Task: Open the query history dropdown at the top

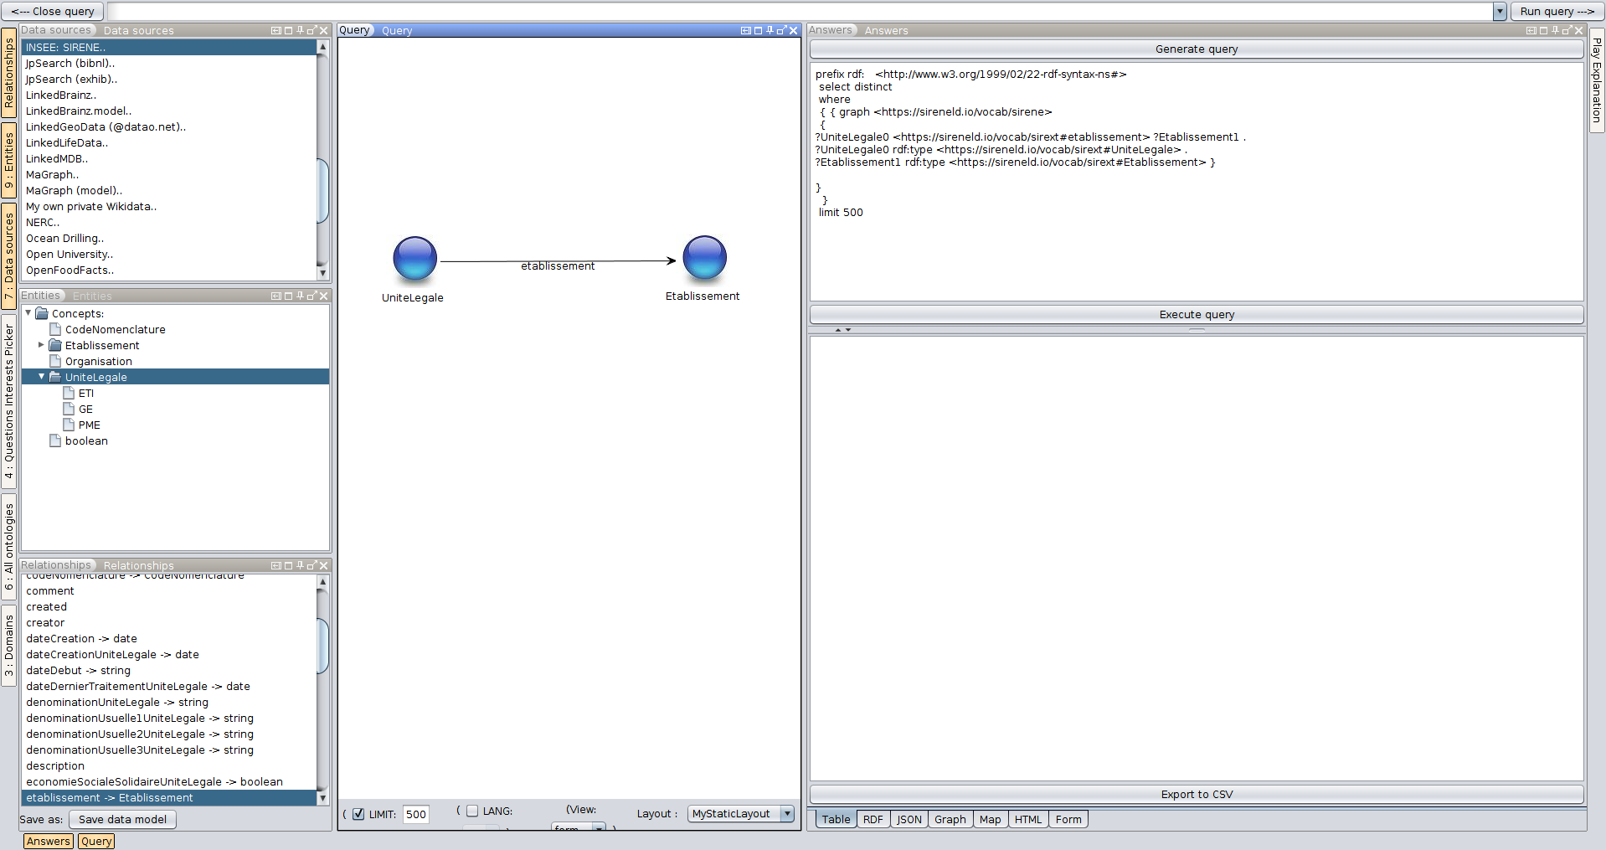Action: [1501, 11]
